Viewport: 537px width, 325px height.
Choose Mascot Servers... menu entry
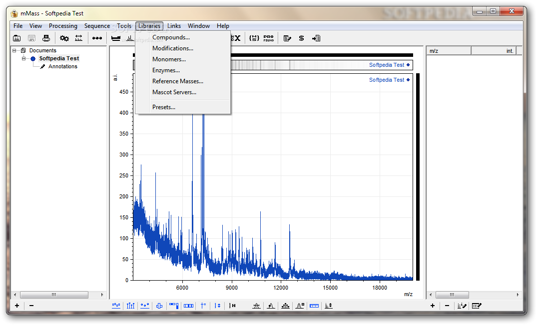(x=183, y=92)
